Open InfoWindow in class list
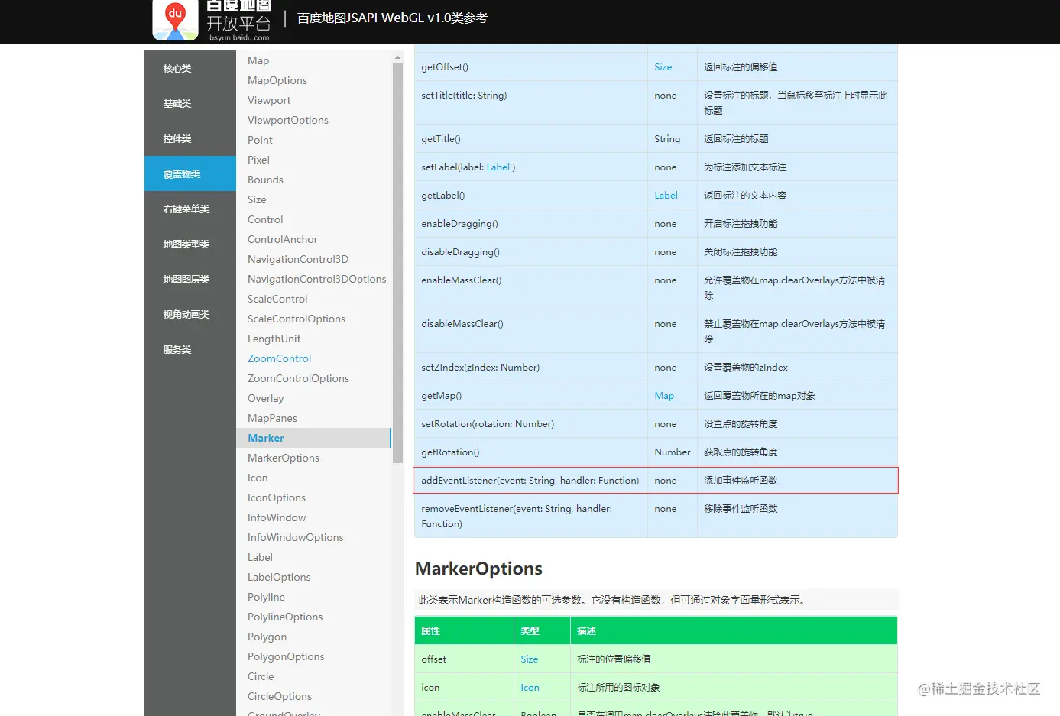The image size is (1060, 716). point(277,517)
